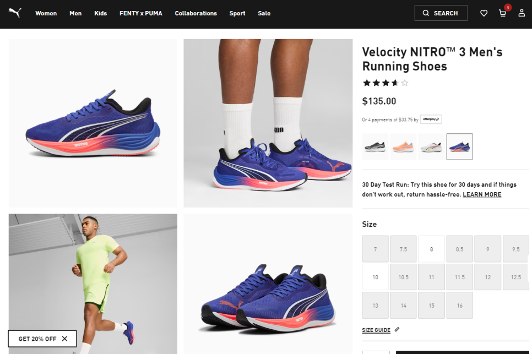Viewport: 532px width, 354px height.
Task: Select size 16
Action: click(x=459, y=305)
